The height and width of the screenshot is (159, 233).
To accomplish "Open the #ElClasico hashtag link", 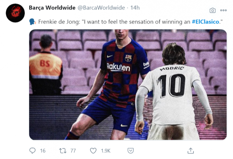I will [205, 22].
